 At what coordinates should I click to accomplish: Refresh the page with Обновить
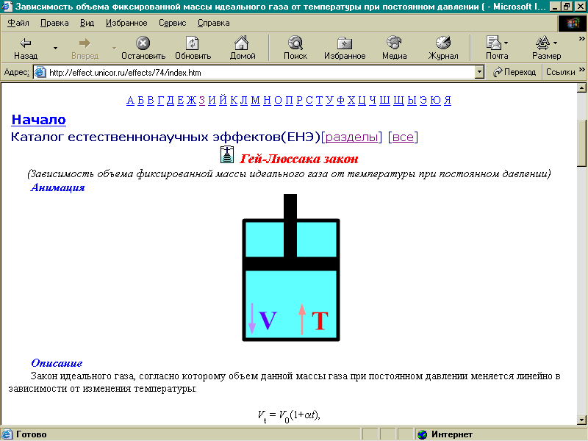click(x=193, y=48)
